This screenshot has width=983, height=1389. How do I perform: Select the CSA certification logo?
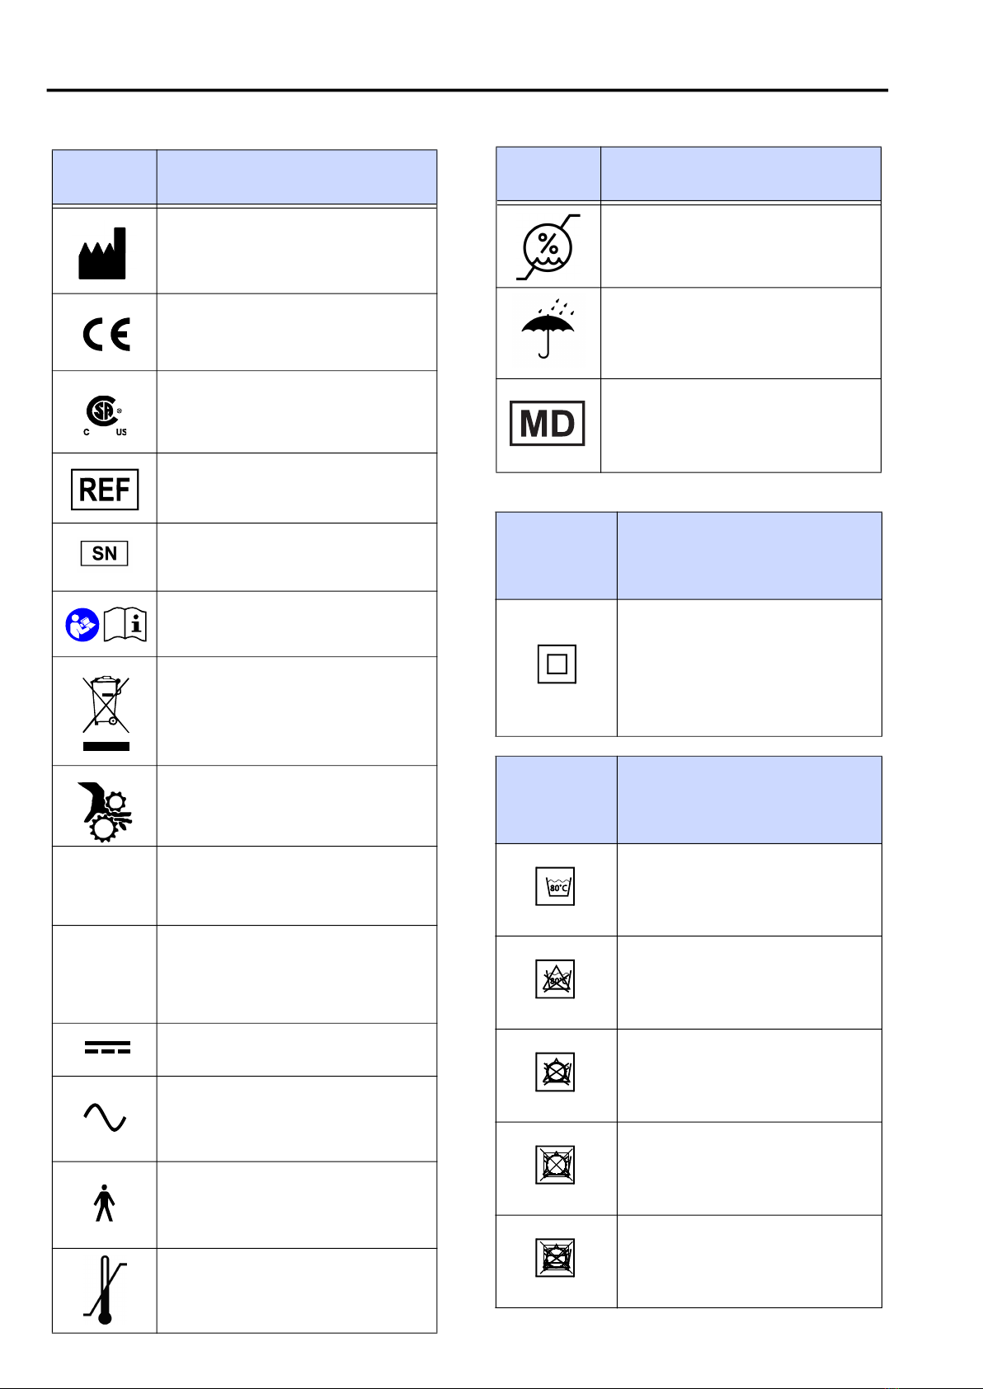(106, 415)
